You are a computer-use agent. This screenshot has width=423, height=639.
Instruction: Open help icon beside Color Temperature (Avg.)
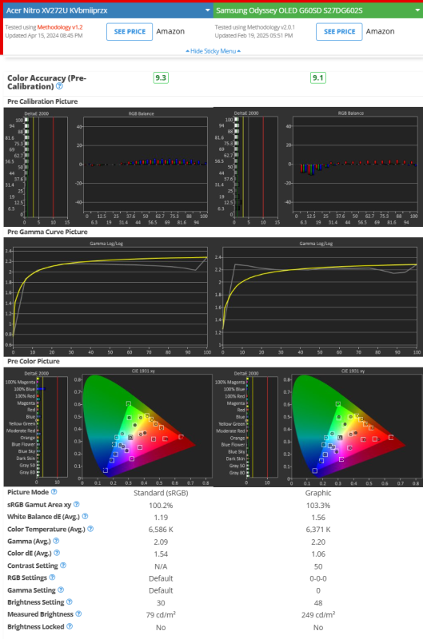click(90, 529)
